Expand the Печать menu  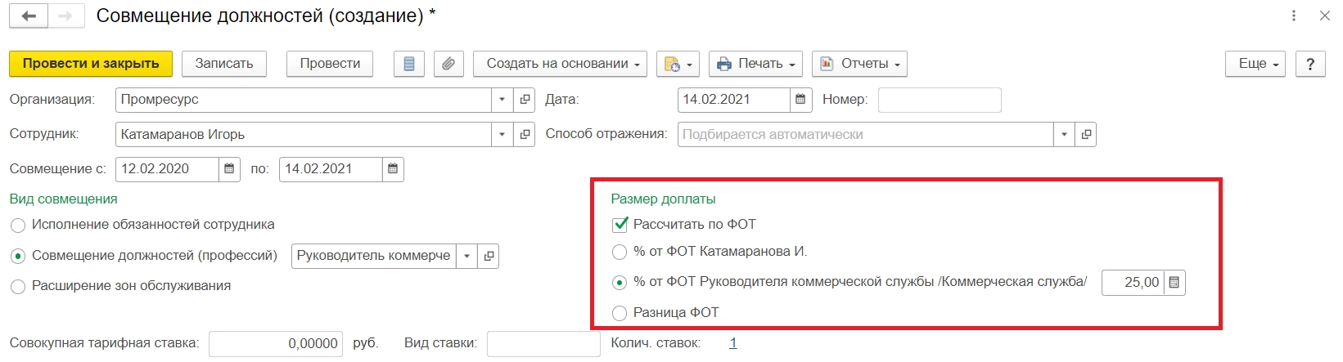[x=755, y=64]
